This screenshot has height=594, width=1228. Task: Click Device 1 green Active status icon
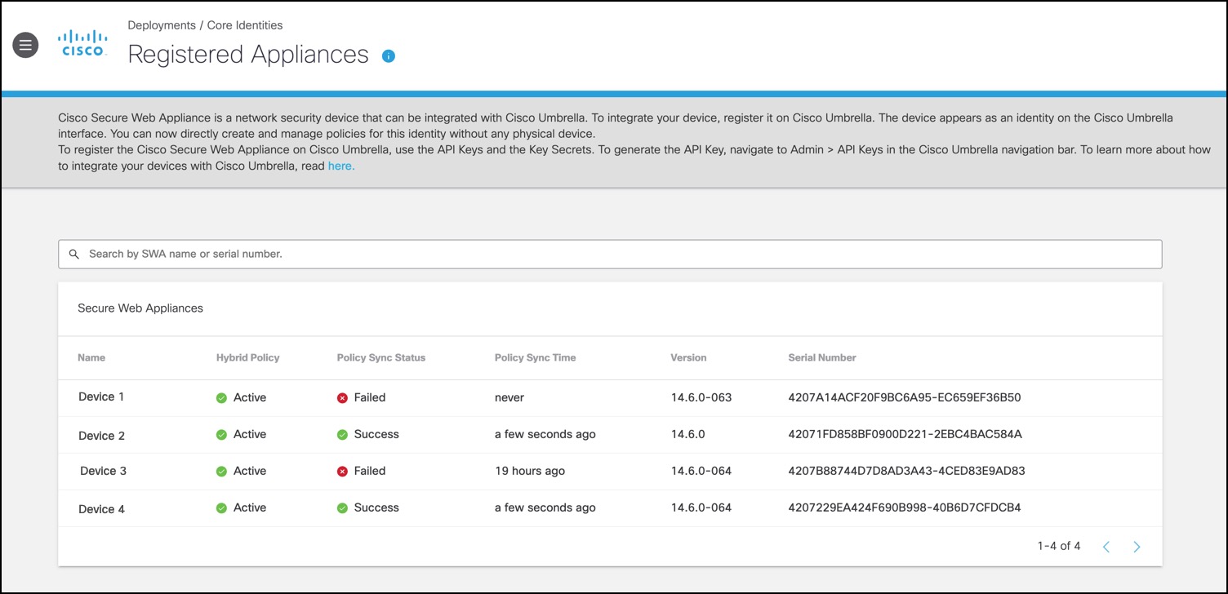(221, 398)
